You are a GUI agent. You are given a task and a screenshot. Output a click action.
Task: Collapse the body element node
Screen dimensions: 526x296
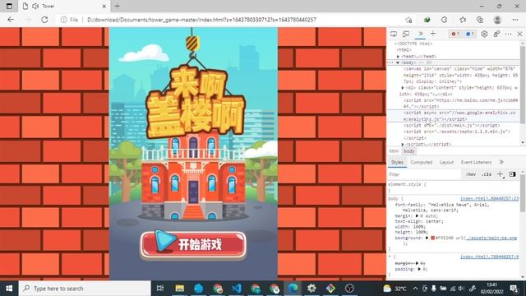pos(398,62)
